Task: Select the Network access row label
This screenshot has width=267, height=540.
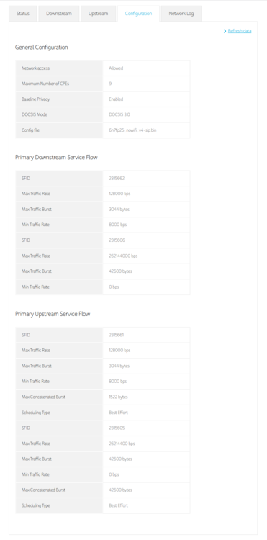Action: 35,68
